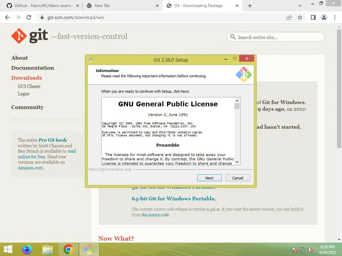Follow the read online for free link
342x256 pixels.
pyautogui.click(x=47, y=154)
